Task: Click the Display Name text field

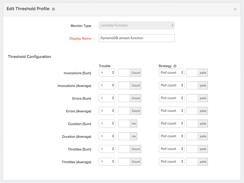Action: (136, 38)
